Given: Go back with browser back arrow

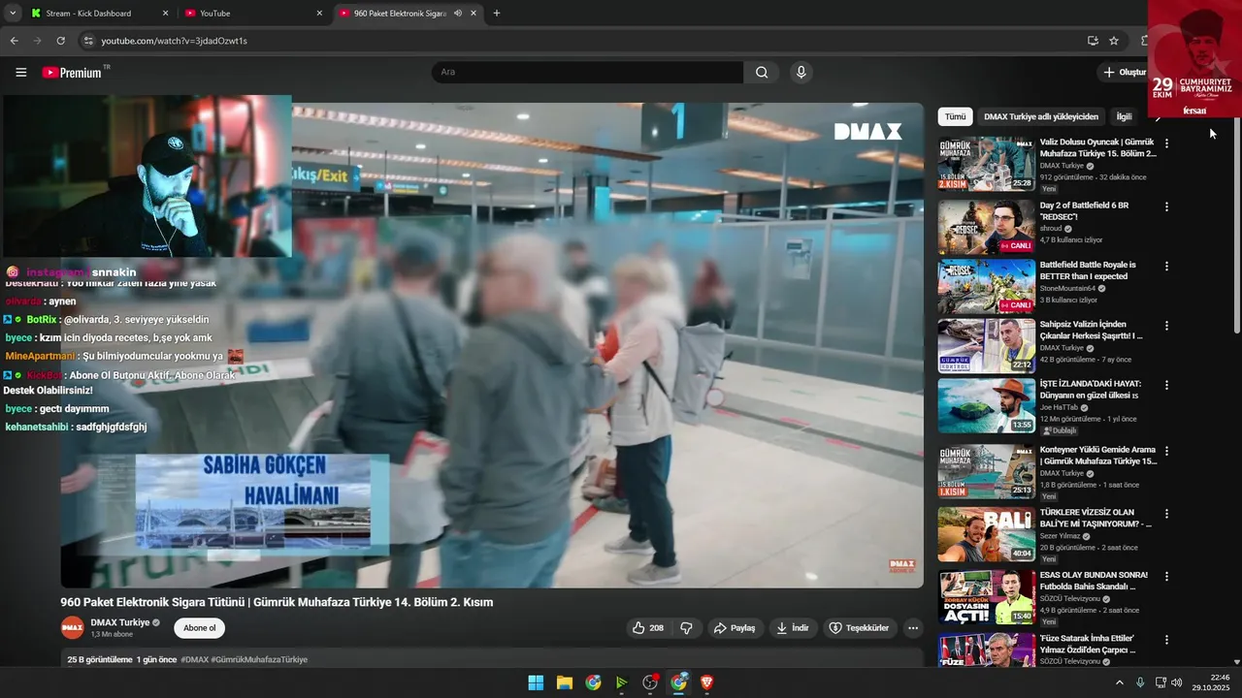Looking at the screenshot, I should tap(14, 41).
